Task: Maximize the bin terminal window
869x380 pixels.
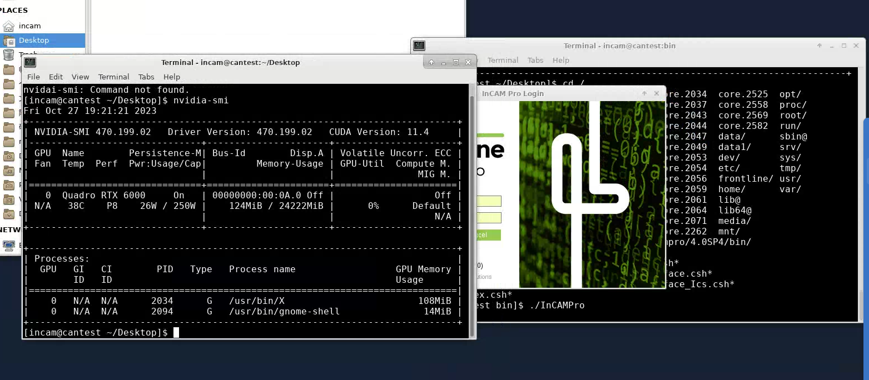Action: pos(844,46)
